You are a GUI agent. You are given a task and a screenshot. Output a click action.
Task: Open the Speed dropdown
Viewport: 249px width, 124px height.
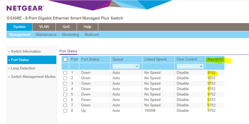click(126, 66)
